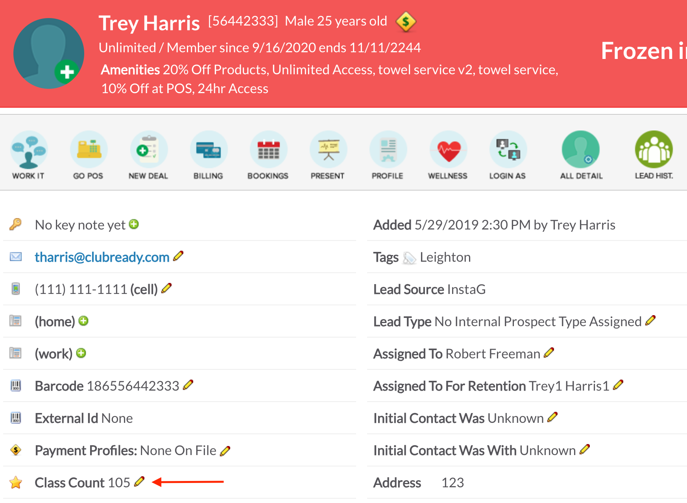
Task: Add a key note with plus icon
Action: pyautogui.click(x=134, y=224)
